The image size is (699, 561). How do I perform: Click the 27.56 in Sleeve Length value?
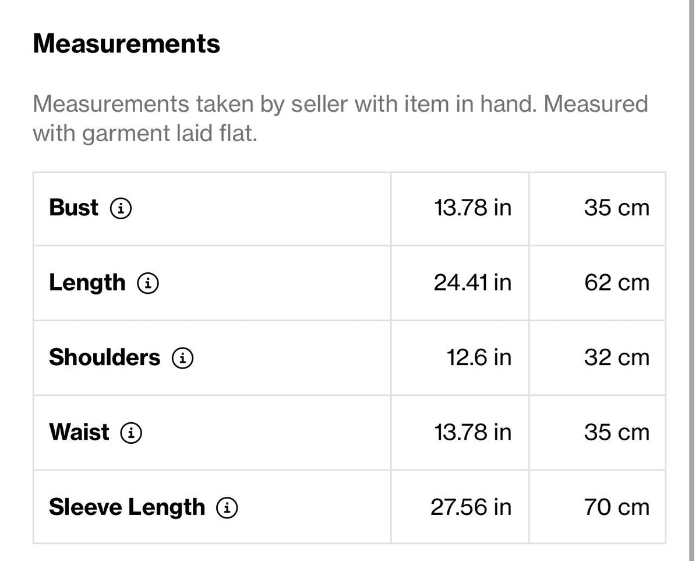click(x=471, y=507)
